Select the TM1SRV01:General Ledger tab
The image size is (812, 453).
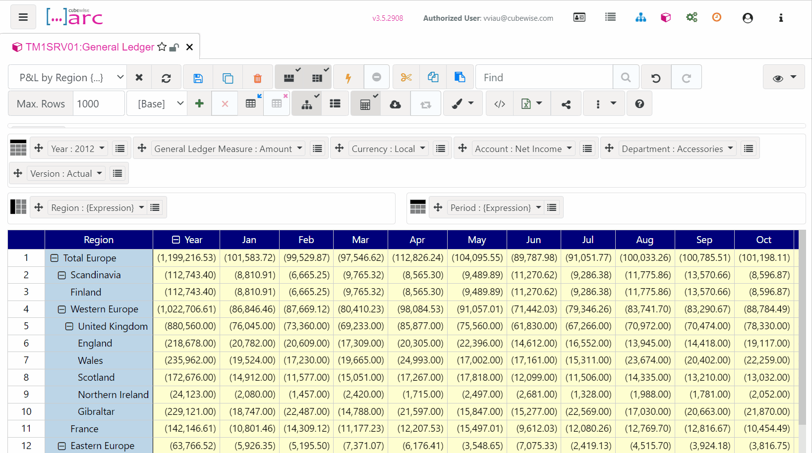click(x=90, y=47)
